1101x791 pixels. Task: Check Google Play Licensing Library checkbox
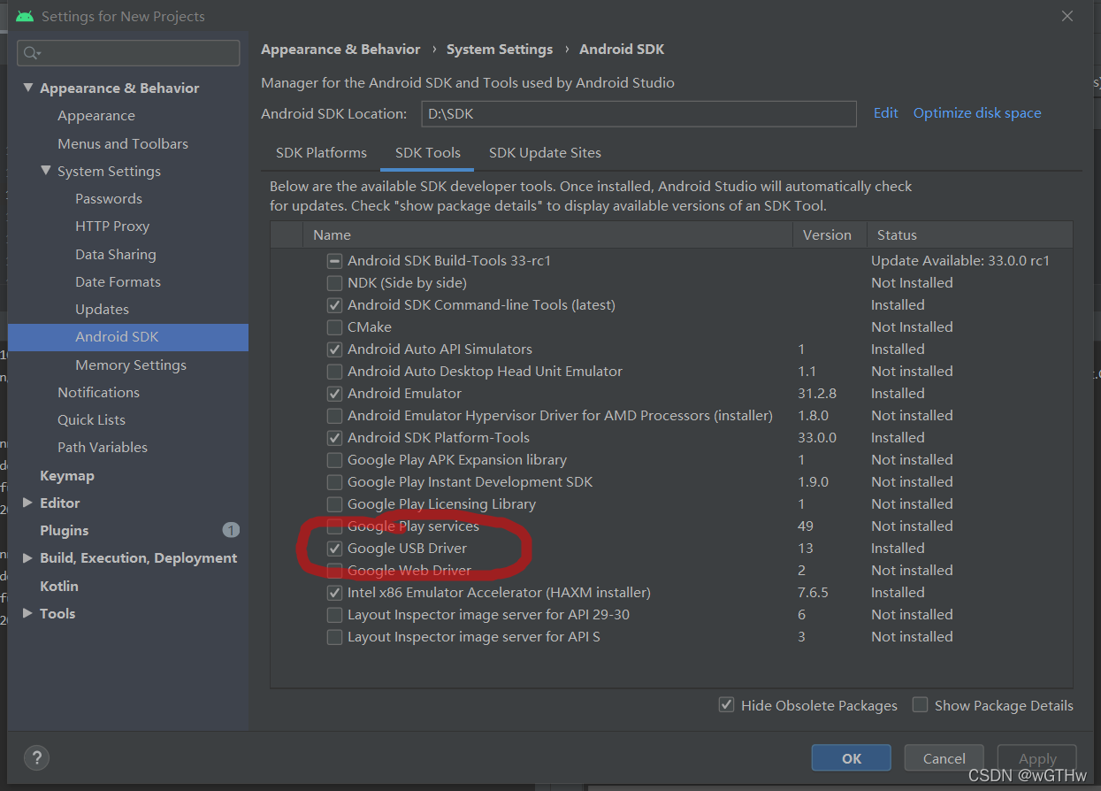pos(334,504)
